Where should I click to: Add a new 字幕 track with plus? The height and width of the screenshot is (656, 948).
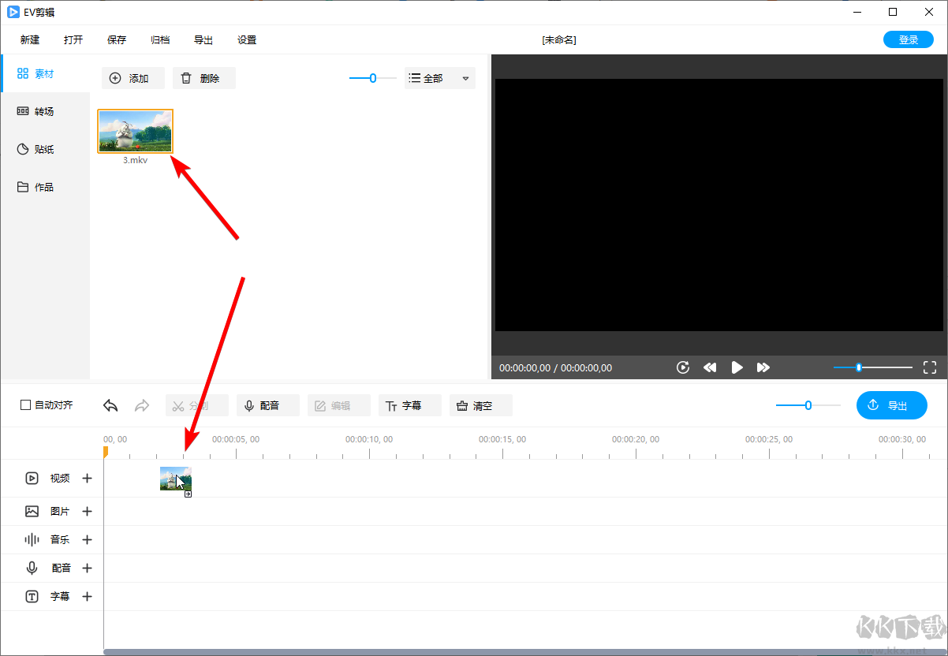click(x=88, y=596)
